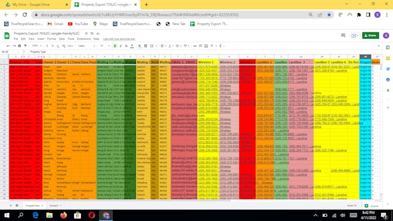The image size is (393, 221).
Task: Open the more number formats dropdown
Action: 70,46
